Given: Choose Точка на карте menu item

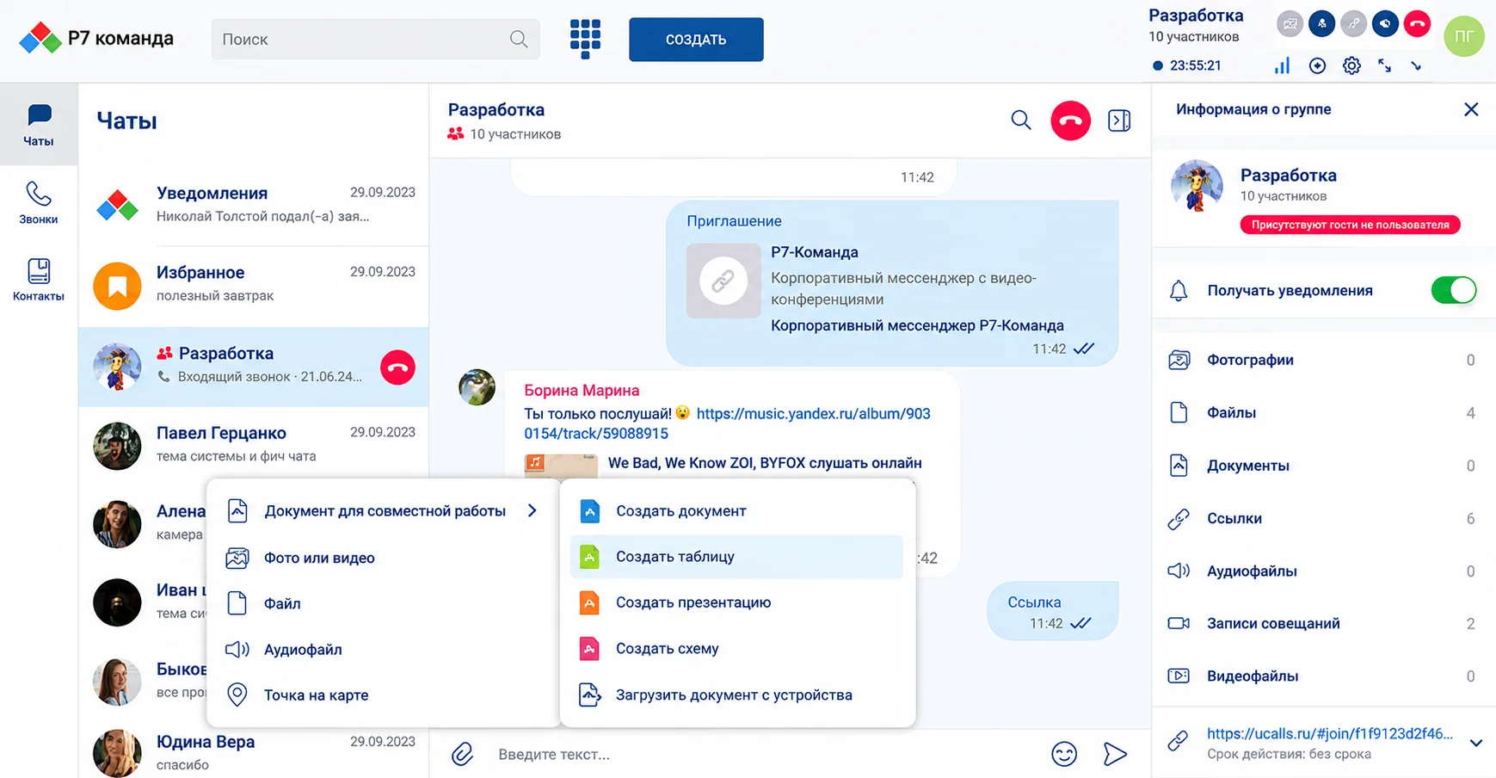Looking at the screenshot, I should pos(384,695).
